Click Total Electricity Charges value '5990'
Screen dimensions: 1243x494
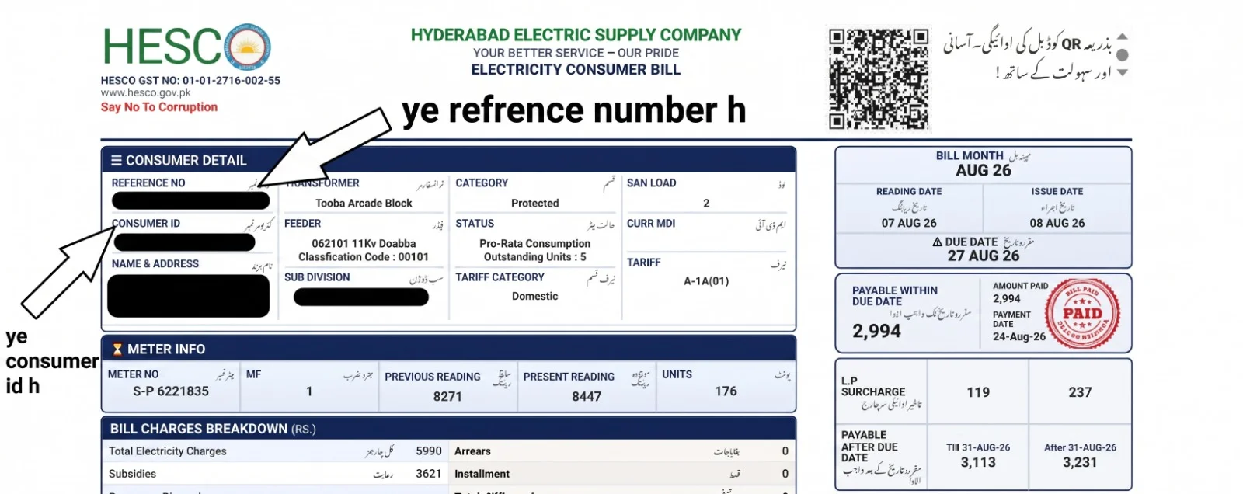pos(429,451)
